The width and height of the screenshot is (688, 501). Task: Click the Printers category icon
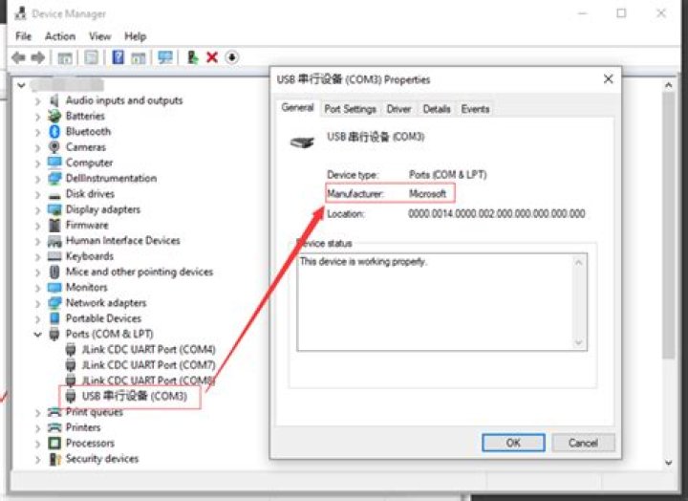(54, 427)
